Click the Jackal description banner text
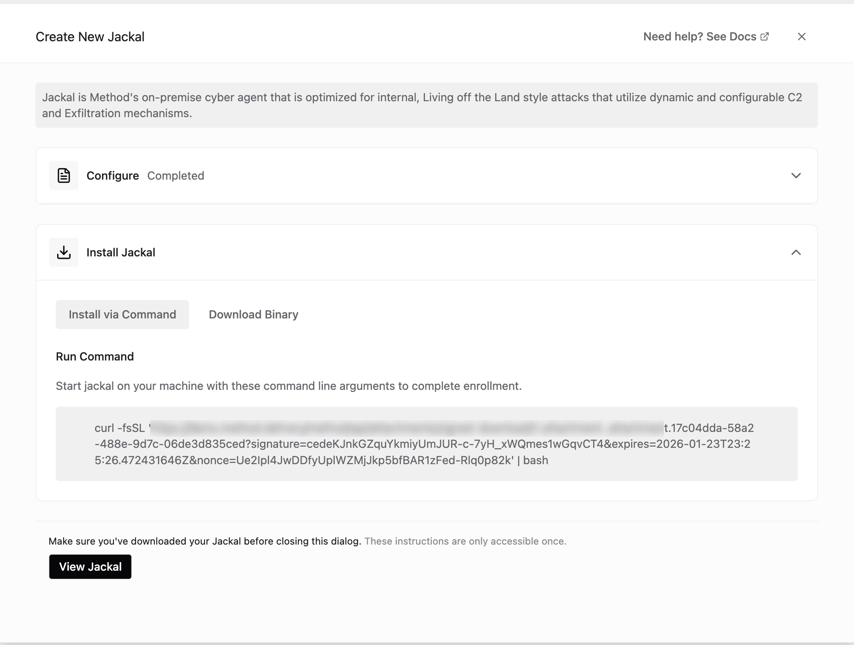854x645 pixels. click(422, 105)
